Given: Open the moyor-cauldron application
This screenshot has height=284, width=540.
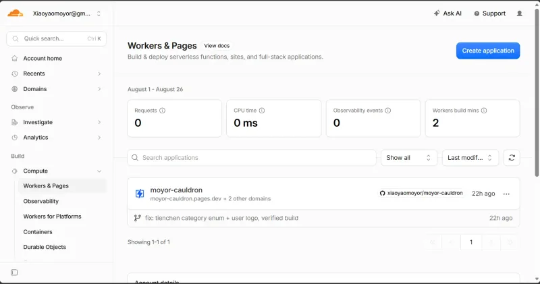Looking at the screenshot, I should 176,190.
